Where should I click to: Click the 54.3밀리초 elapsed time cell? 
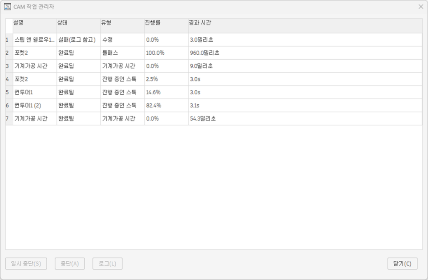pyautogui.click(x=305, y=119)
